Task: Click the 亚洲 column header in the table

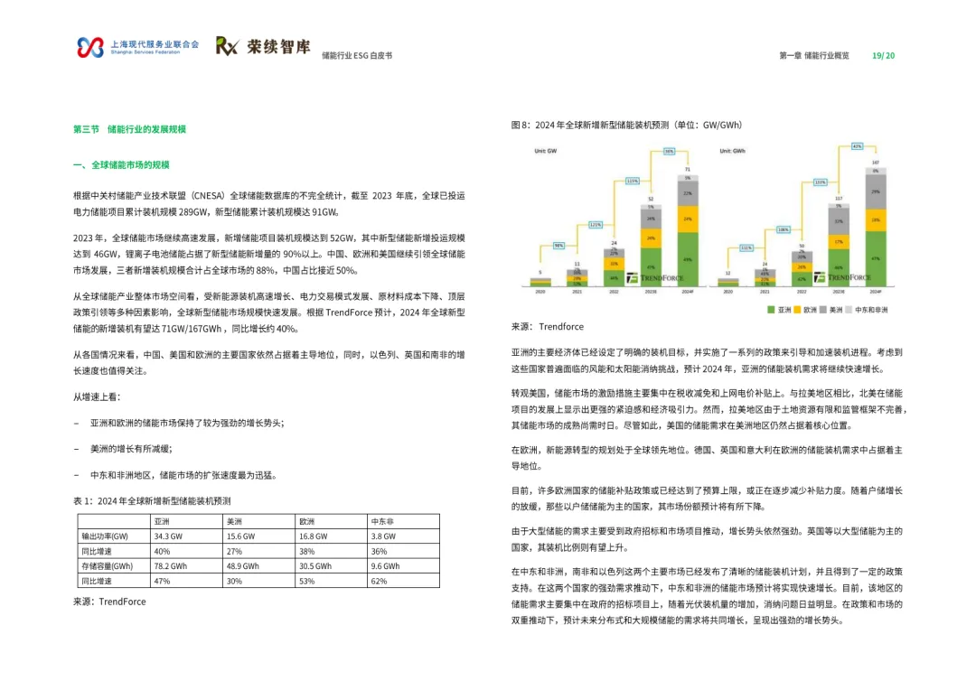Action: pyautogui.click(x=162, y=521)
